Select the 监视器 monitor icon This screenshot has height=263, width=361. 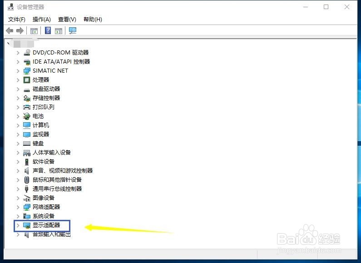point(27,134)
